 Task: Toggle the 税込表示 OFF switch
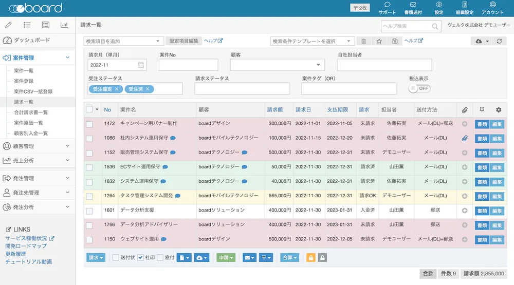tap(419, 88)
